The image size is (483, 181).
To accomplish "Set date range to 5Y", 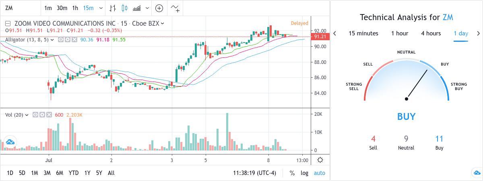I will [99, 173].
